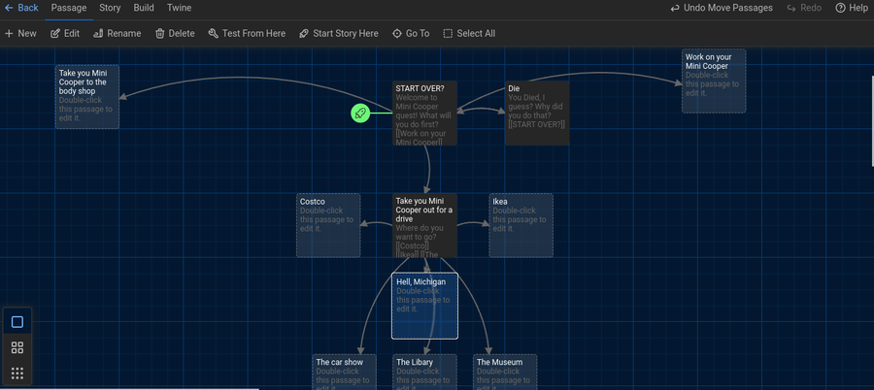Viewport: 874px width, 390px height.
Task: Select the Costco passage card
Action: point(328,225)
